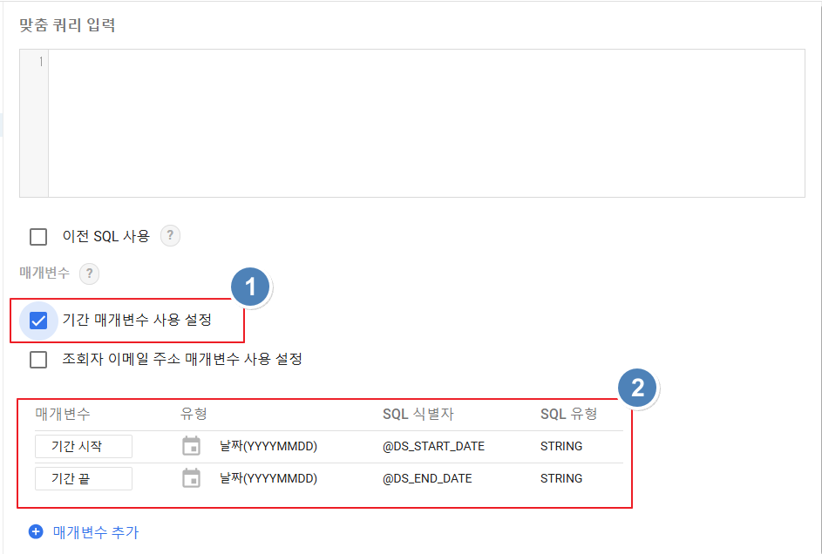Click 날짜(YYYYMMDD) type in 기간 시작 row
The height and width of the screenshot is (554, 822).
tap(268, 446)
